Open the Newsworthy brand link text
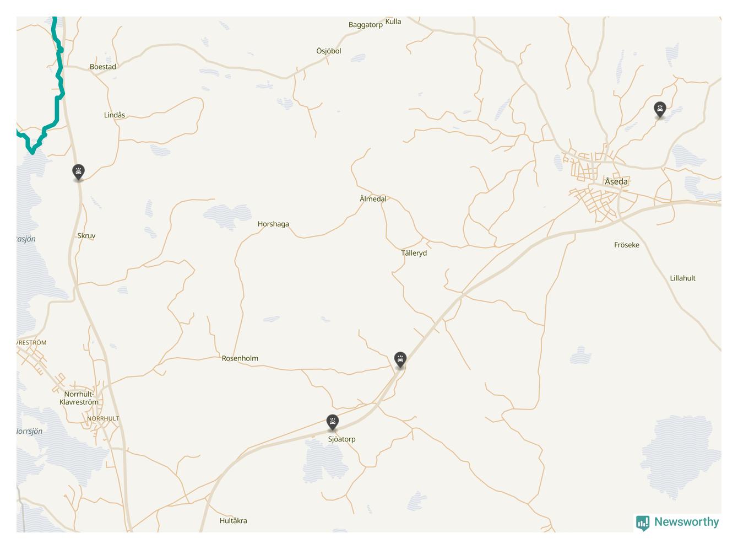738x549 pixels. (x=686, y=522)
